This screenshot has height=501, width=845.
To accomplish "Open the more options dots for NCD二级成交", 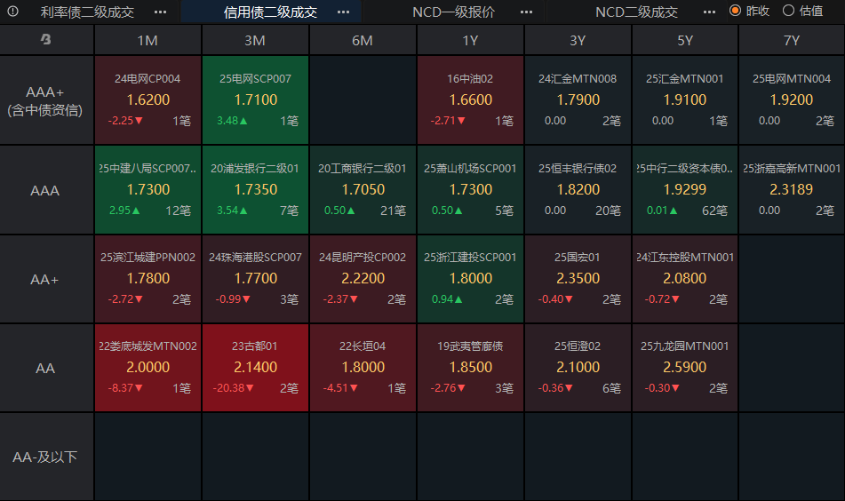I will (710, 12).
